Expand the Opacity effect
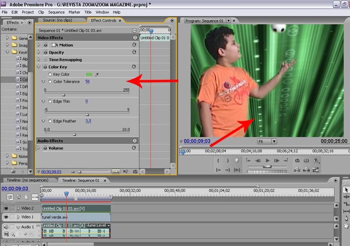The height and width of the screenshot is (246, 350). [x=39, y=53]
